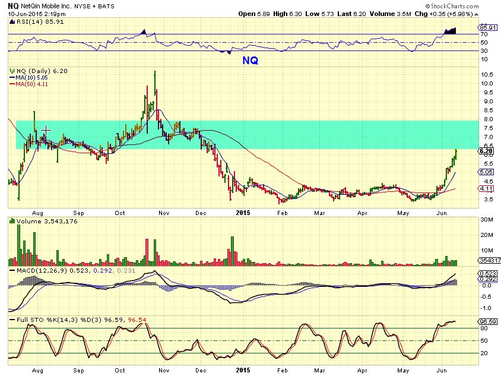Click the High 6.30 quote value

pos(287,14)
